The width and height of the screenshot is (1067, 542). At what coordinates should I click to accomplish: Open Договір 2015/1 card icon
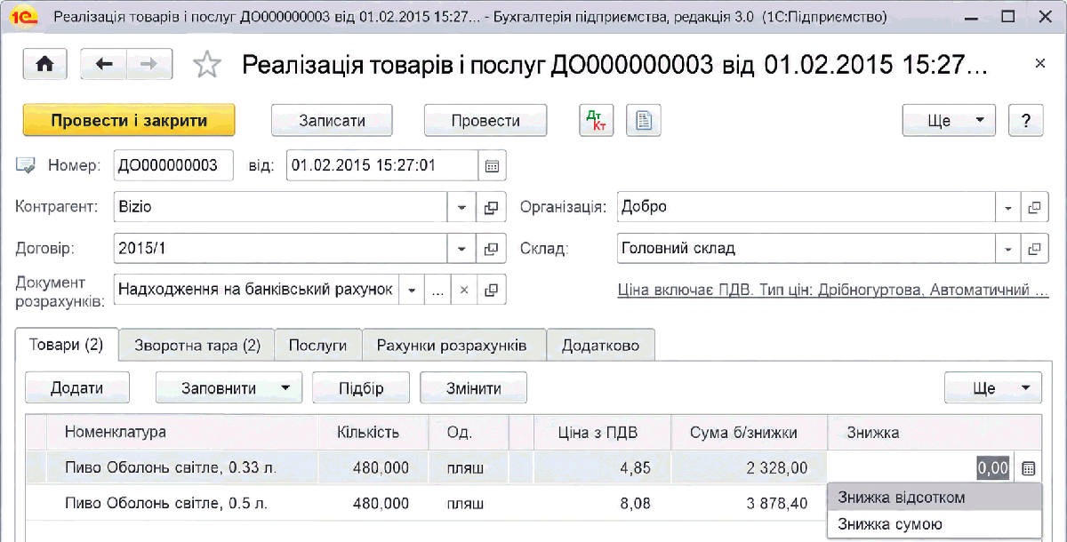490,249
